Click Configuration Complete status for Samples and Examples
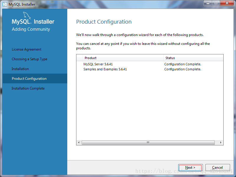 pyautogui.click(x=183, y=69)
